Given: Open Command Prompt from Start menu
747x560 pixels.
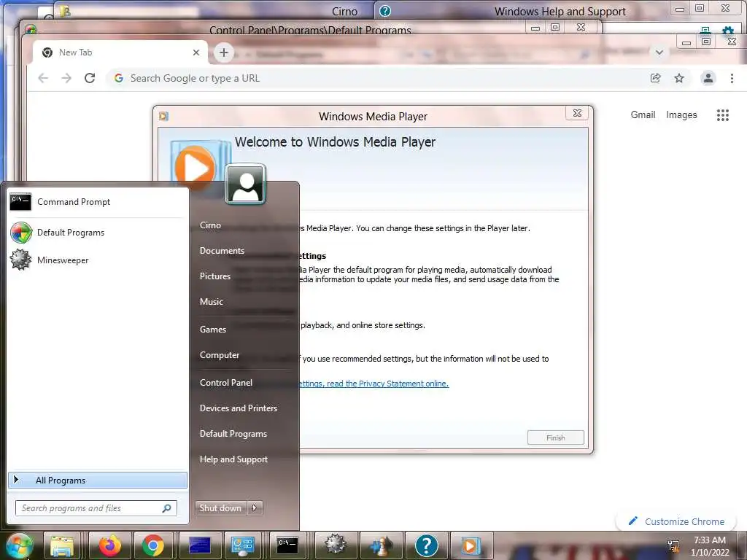Looking at the screenshot, I should [x=98, y=202].
